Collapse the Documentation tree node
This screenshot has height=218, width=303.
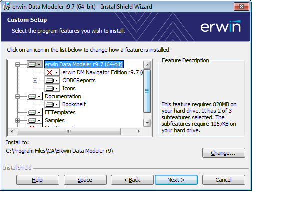click(17, 97)
